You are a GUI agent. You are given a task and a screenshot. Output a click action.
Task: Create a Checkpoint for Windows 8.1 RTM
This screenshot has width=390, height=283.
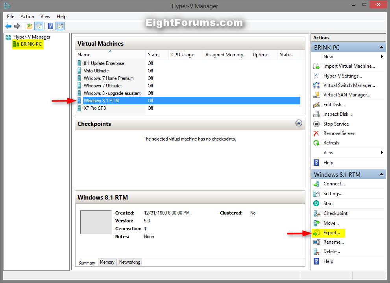tap(335, 213)
